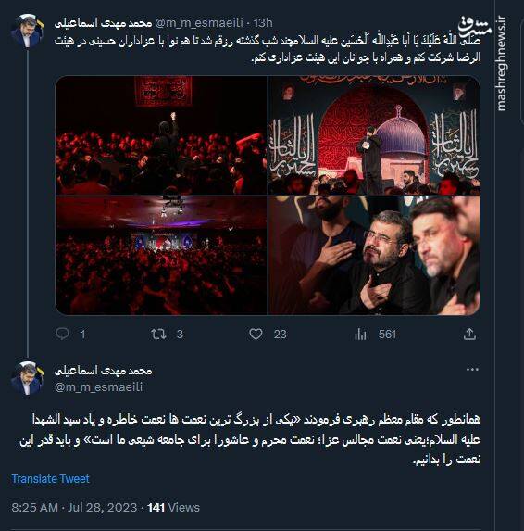Open @m_m_esmaeili handle in top tweet
This screenshot has height=531, width=524.
click(199, 22)
